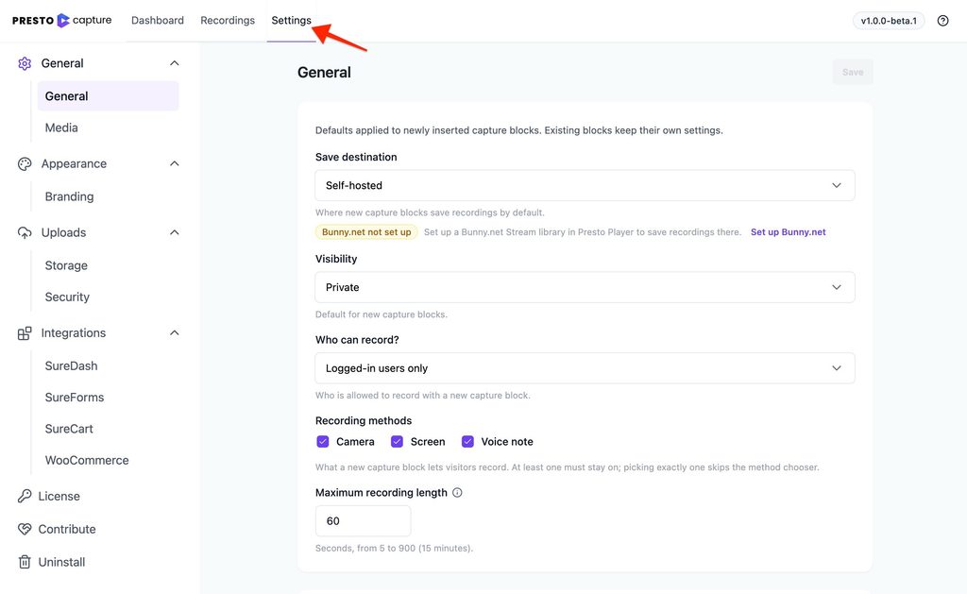Click the Save destination label
Viewport: 967px width, 594px height.
[x=356, y=157]
